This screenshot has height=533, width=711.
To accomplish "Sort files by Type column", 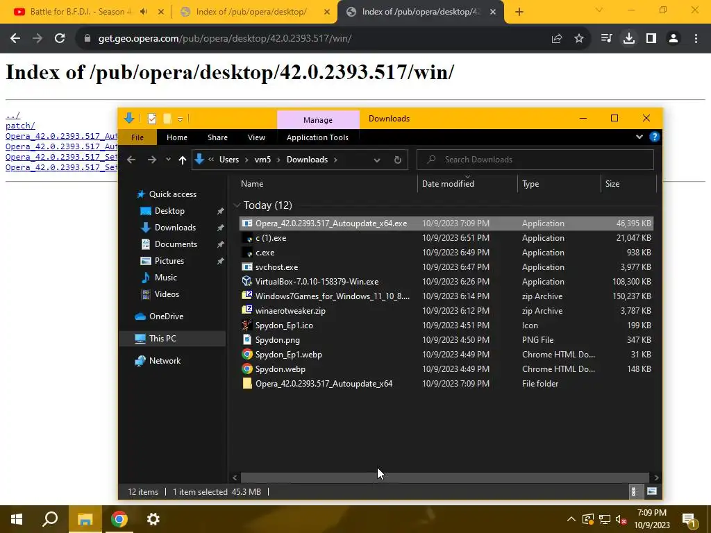I will (530, 183).
